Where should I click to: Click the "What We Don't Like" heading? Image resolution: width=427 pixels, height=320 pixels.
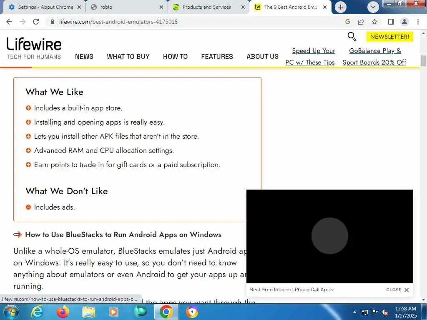[x=67, y=191]
